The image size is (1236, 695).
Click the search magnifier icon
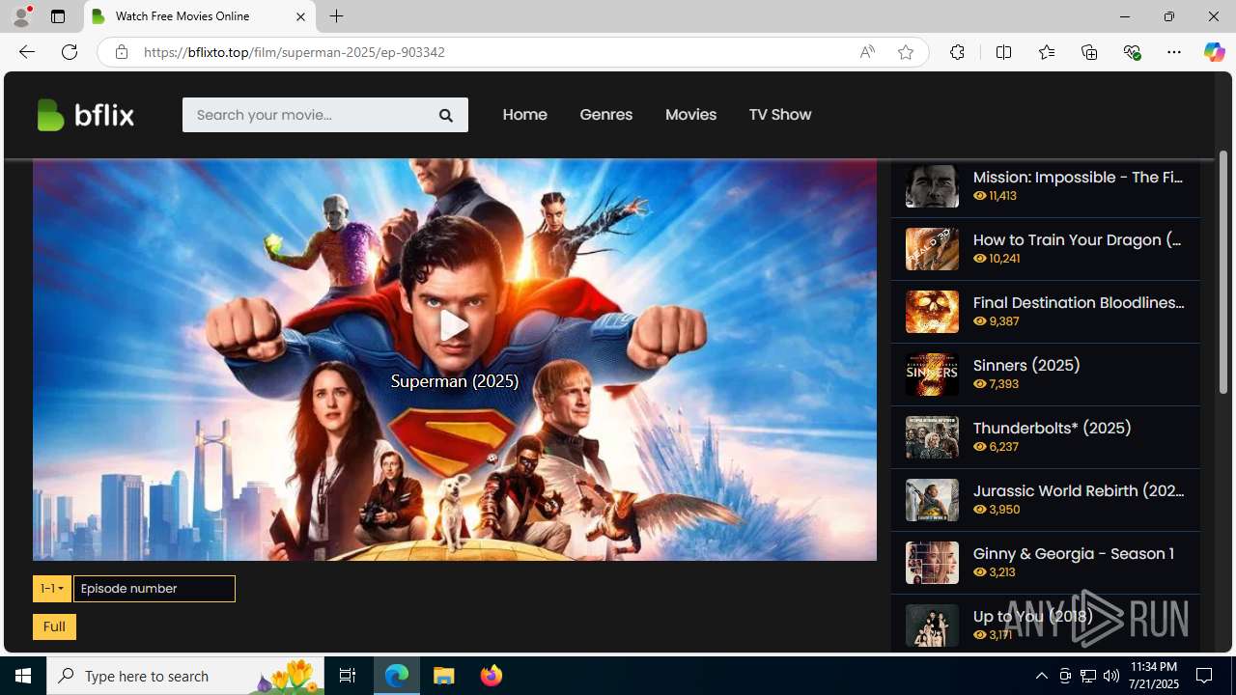coord(446,115)
